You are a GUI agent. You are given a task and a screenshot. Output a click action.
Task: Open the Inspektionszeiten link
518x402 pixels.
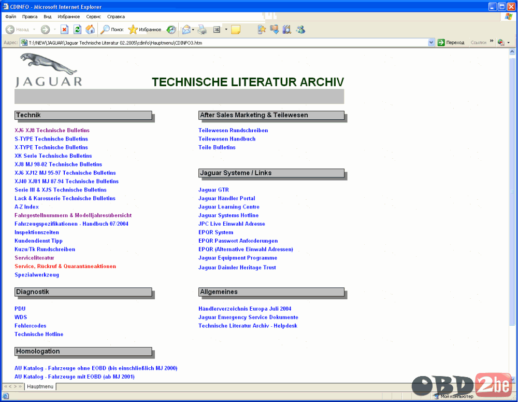pyautogui.click(x=37, y=232)
